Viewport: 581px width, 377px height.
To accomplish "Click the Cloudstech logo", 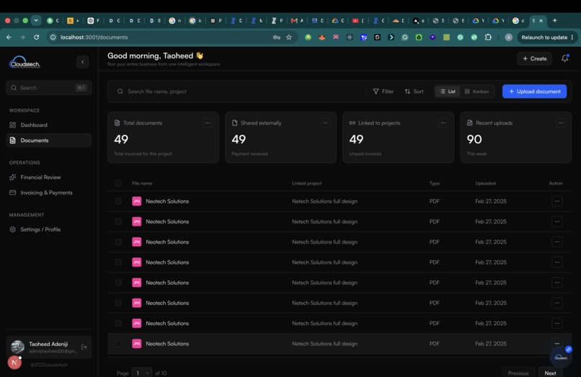I will tap(25, 62).
